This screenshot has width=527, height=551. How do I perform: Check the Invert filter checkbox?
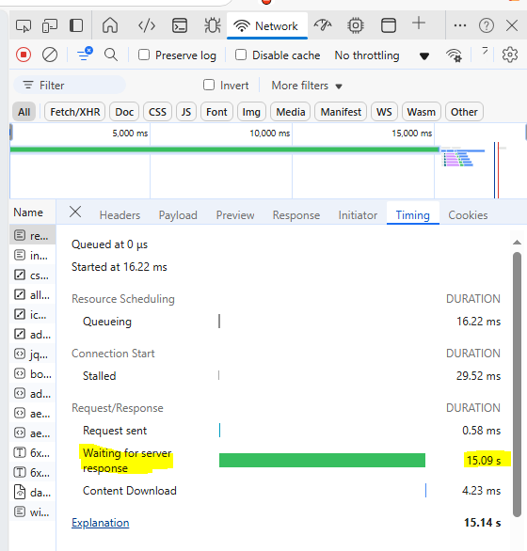point(209,85)
